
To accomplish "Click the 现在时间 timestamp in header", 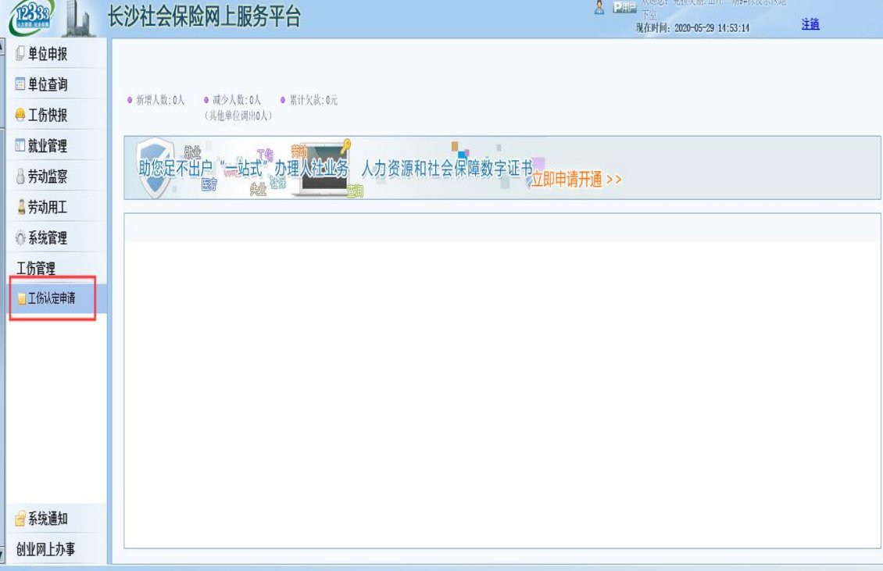I will [x=692, y=27].
